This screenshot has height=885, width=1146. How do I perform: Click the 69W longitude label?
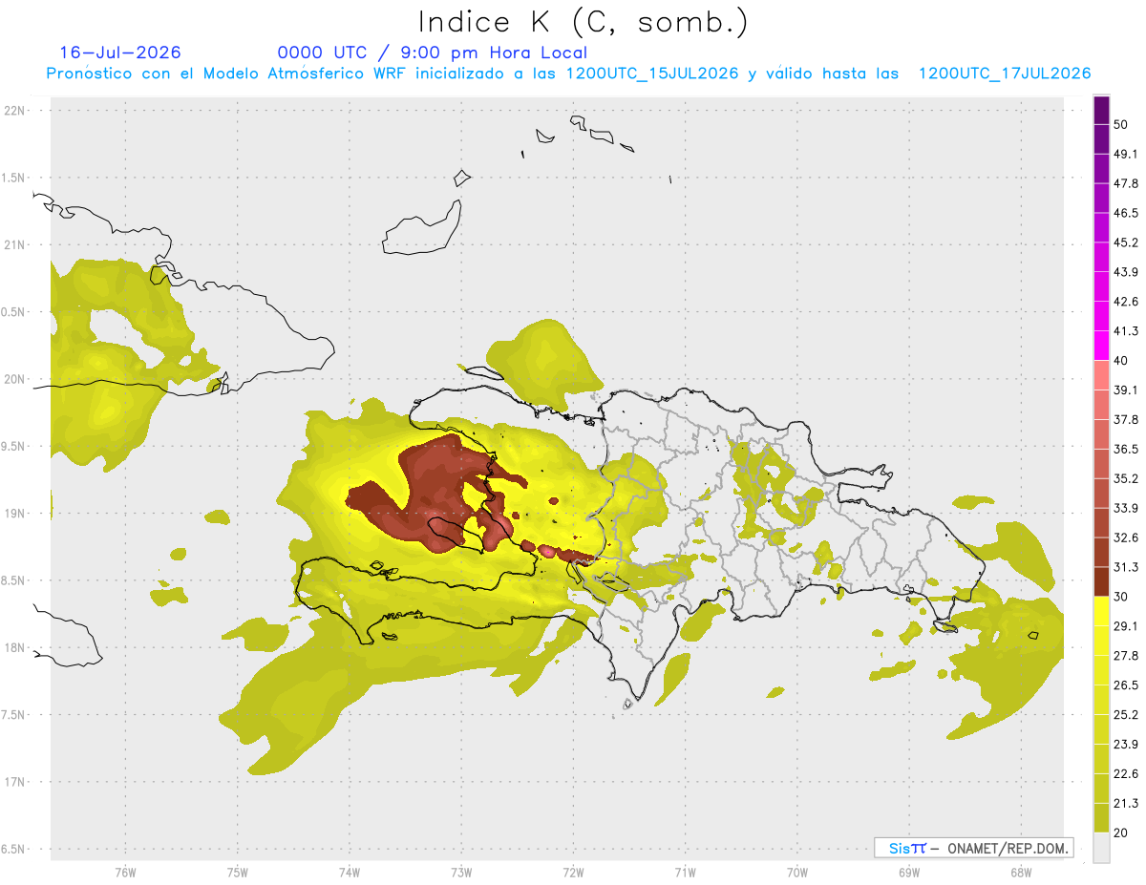[x=908, y=872]
